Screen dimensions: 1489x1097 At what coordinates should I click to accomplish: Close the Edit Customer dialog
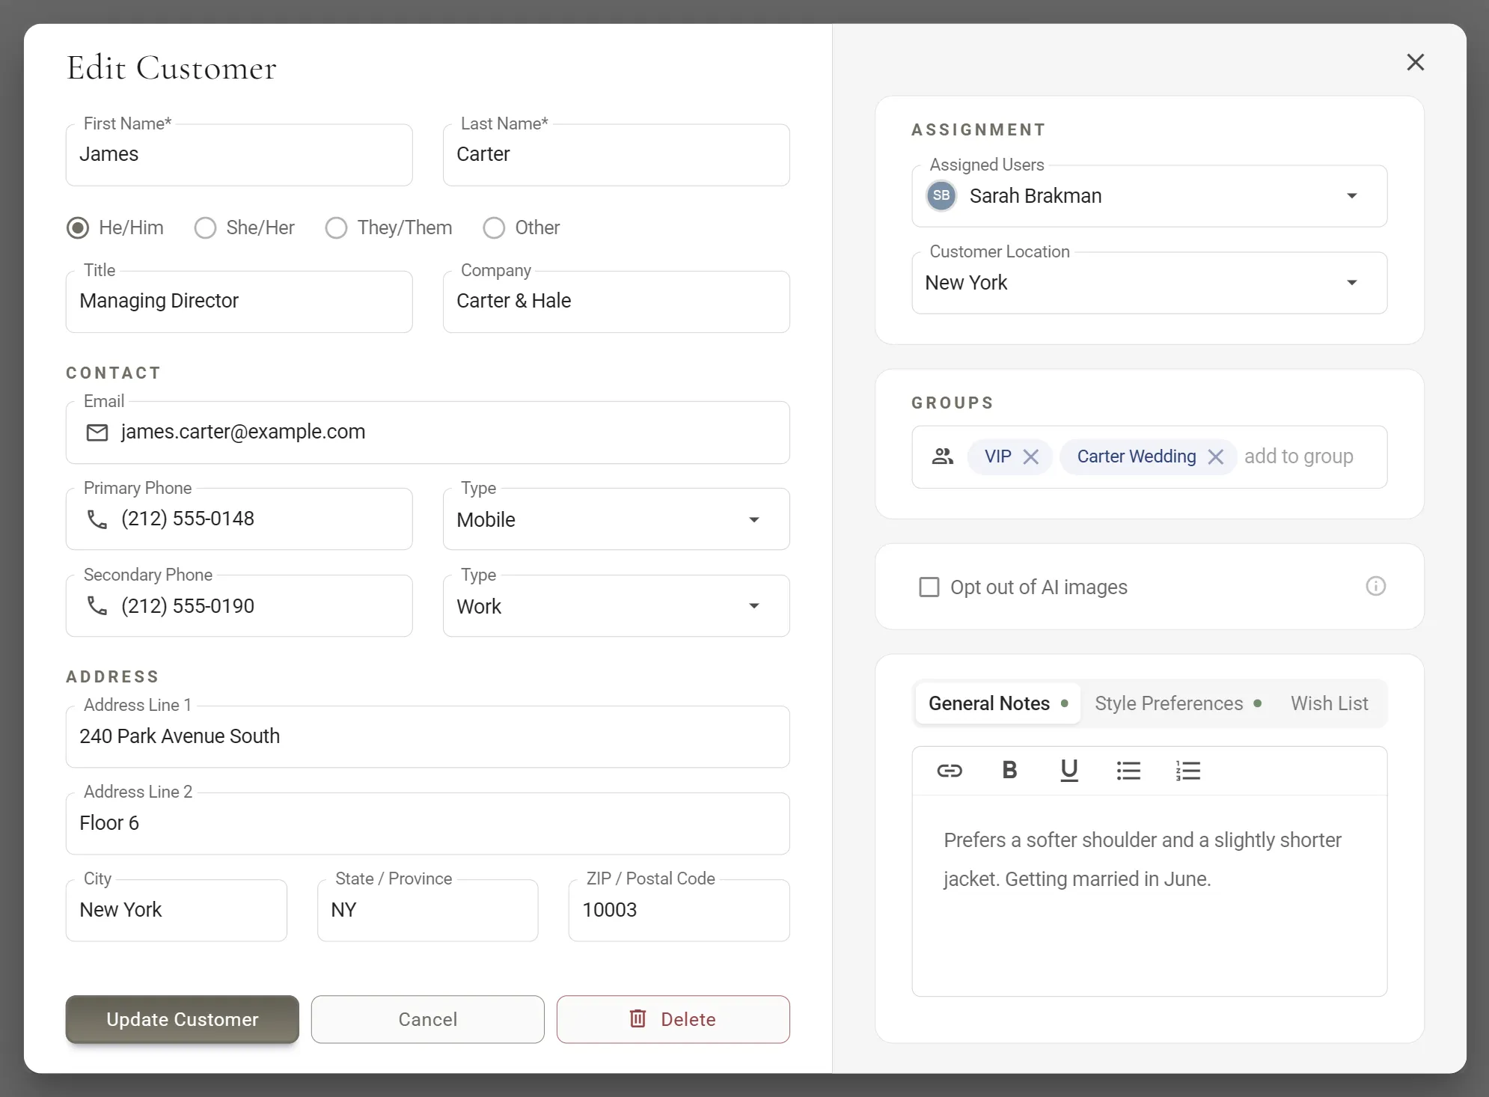[x=1415, y=62]
